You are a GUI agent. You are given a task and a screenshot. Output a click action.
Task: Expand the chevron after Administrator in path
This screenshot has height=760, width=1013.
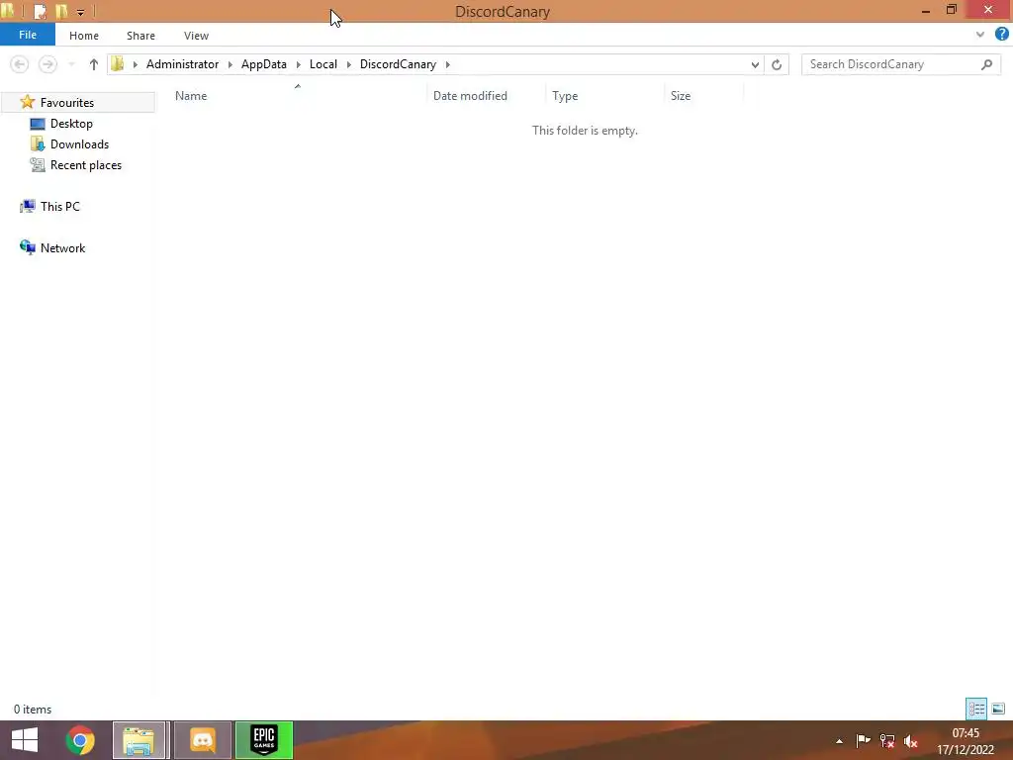[230, 64]
